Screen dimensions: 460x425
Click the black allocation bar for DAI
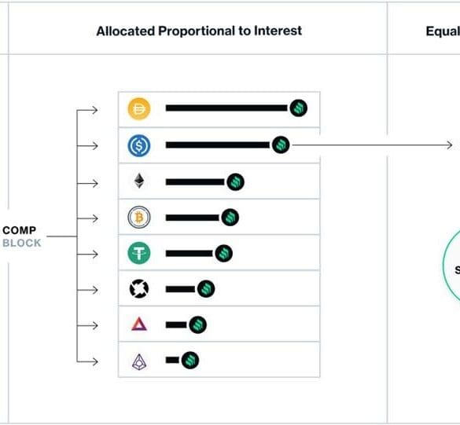226,108
